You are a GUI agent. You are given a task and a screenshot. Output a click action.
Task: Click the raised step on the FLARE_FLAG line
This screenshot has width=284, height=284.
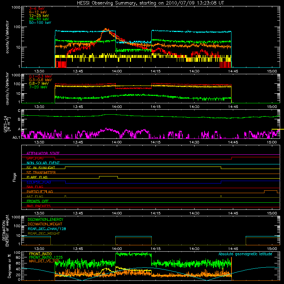tap(108, 176)
